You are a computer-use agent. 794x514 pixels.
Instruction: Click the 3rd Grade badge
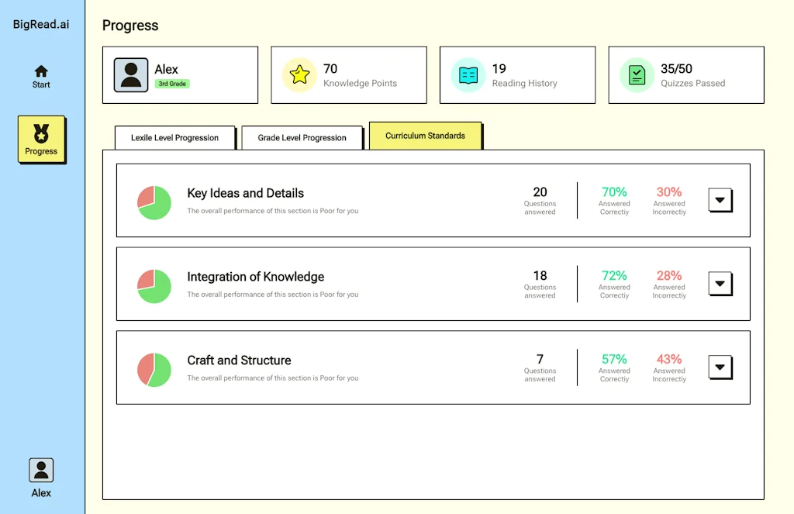tap(172, 84)
